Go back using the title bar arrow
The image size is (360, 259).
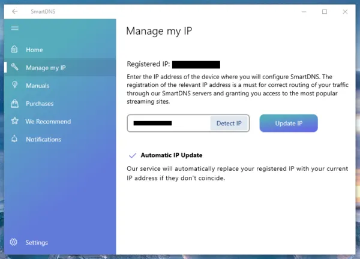(x=14, y=11)
